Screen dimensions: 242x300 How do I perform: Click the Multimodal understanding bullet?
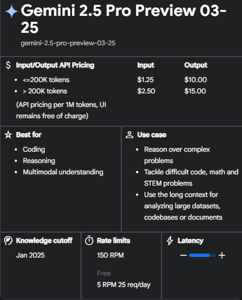[63, 172]
